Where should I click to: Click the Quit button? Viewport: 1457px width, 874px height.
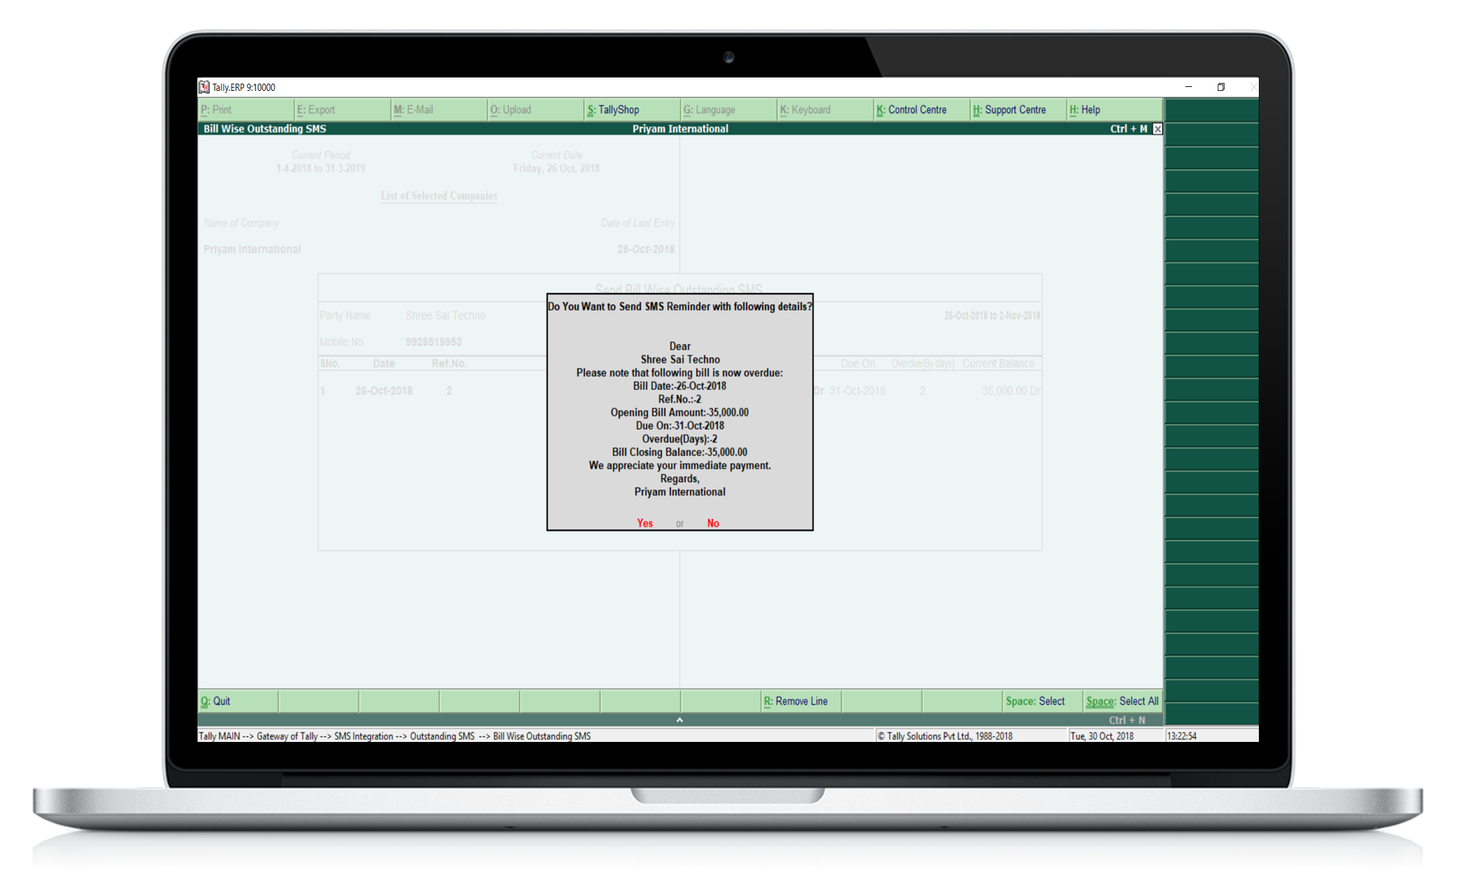238,701
